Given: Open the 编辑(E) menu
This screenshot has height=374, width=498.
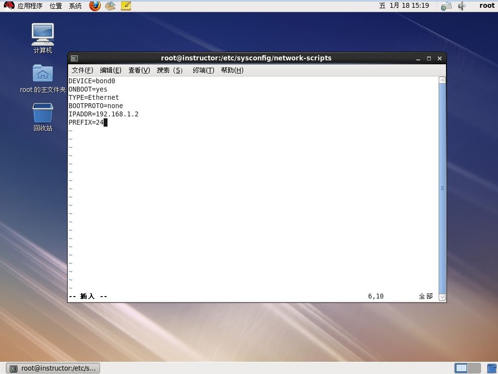Looking at the screenshot, I should point(110,70).
